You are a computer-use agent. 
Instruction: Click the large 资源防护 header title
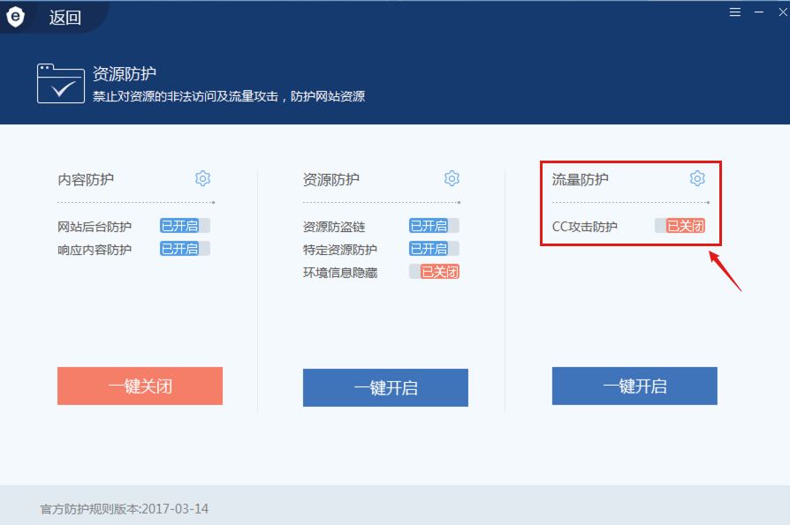tap(125, 74)
